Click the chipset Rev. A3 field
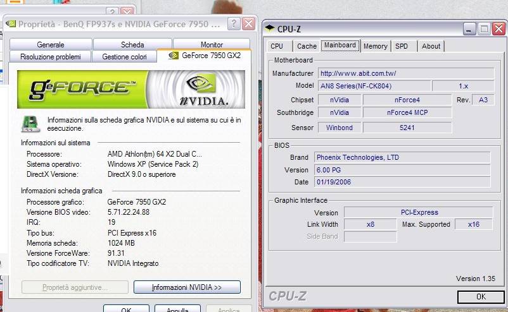The image size is (508, 312). point(483,100)
